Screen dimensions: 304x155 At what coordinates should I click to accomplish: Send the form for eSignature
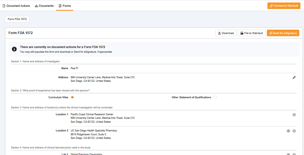pyautogui.click(x=283, y=33)
